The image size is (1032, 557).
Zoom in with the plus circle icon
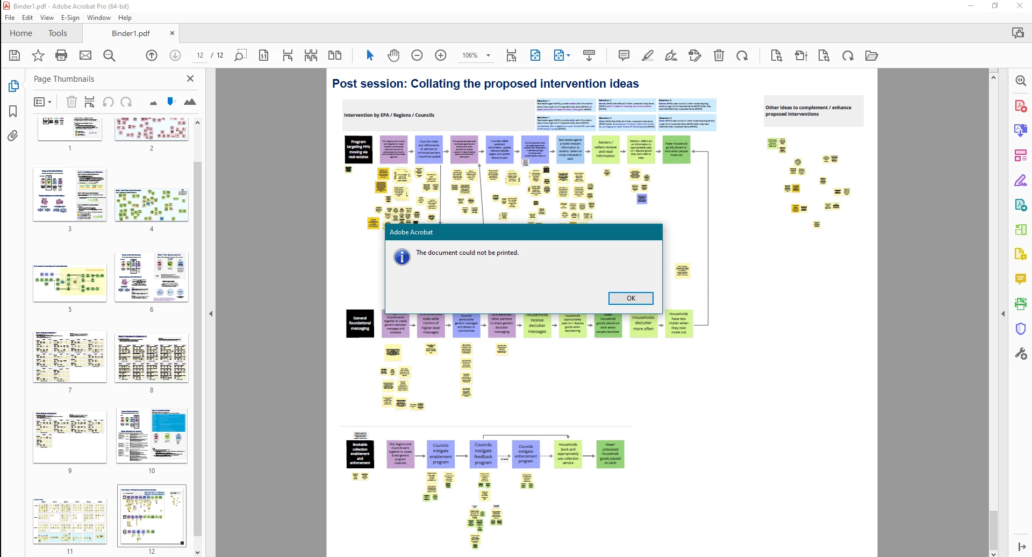pos(441,55)
